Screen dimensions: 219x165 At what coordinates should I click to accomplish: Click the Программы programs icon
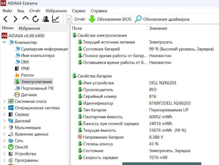tap(11, 160)
